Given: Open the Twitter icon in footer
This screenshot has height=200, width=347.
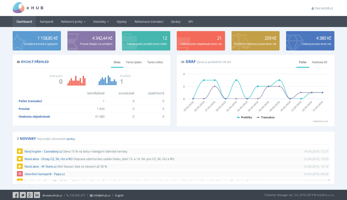Looking at the screenshot, I should (x=23, y=195).
